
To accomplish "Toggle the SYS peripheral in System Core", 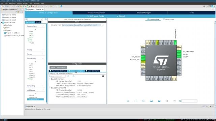I will (x=31, y=41).
